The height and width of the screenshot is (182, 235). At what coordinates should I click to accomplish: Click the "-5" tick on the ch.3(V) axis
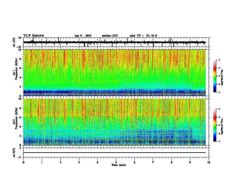click(x=20, y=157)
